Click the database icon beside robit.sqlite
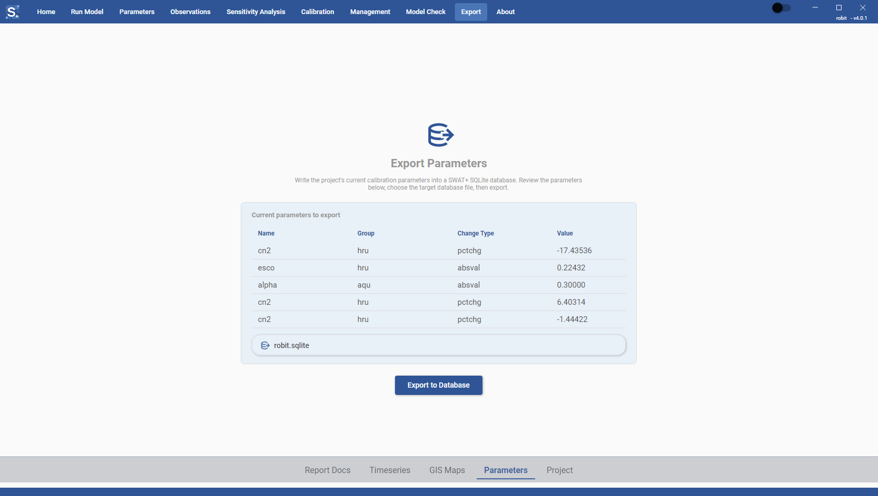The width and height of the screenshot is (878, 496). pyautogui.click(x=265, y=345)
